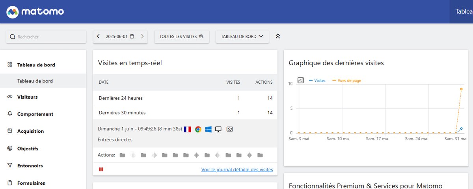Click the French flag country icon
The width and height of the screenshot is (473, 189).
click(x=188, y=129)
